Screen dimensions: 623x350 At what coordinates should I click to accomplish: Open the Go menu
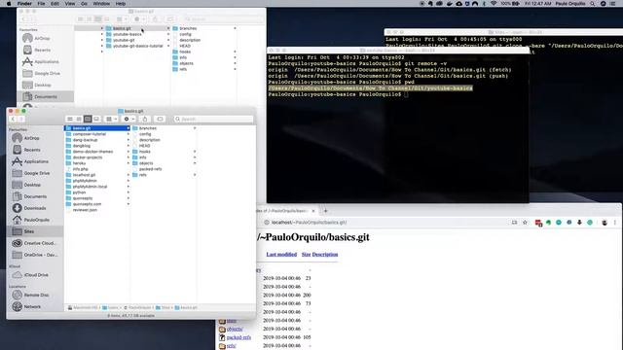point(84,4)
